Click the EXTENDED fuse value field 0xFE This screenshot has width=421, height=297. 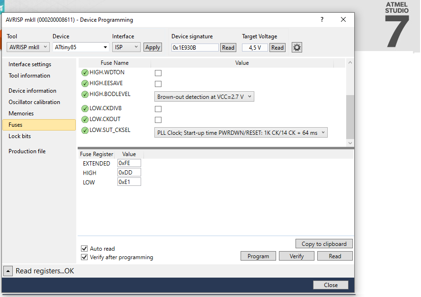tap(129, 163)
